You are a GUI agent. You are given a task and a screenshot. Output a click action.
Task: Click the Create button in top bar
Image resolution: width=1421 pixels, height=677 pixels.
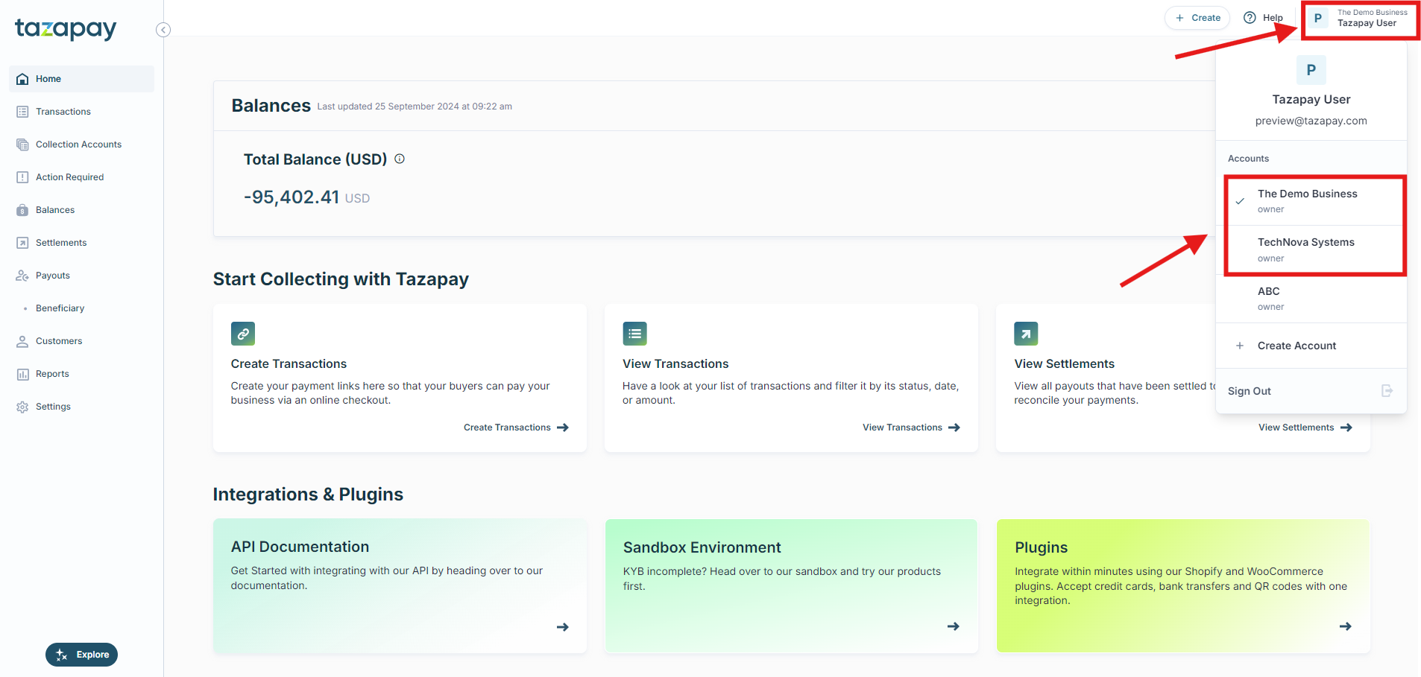coord(1197,18)
